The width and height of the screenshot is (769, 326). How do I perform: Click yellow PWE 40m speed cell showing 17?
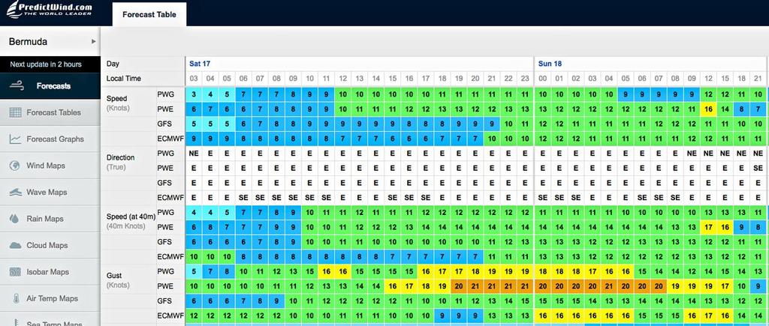707,227
